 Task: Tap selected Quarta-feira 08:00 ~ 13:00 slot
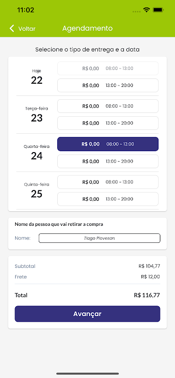point(108,144)
